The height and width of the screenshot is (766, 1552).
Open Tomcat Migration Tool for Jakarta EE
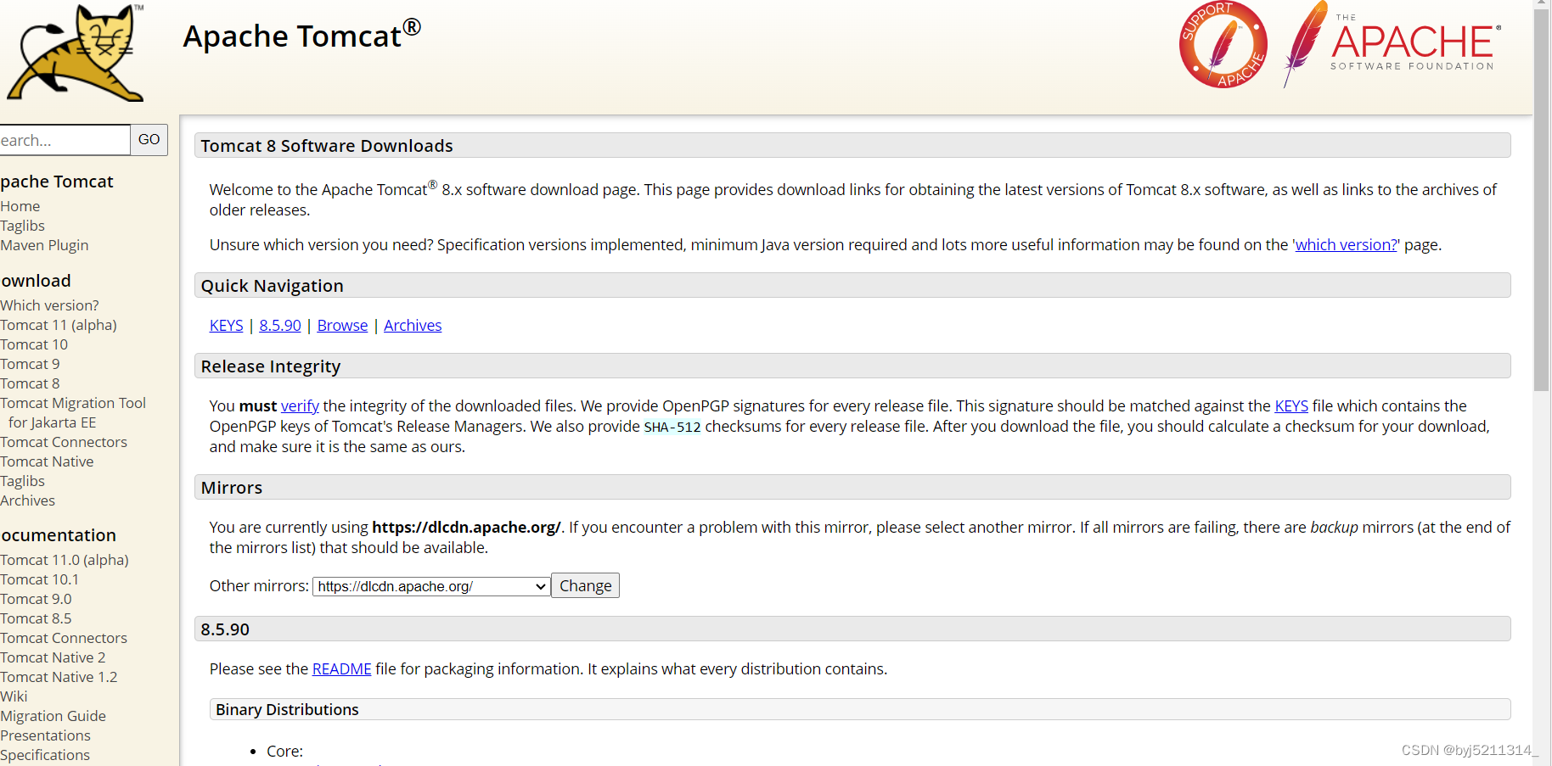[x=73, y=412]
